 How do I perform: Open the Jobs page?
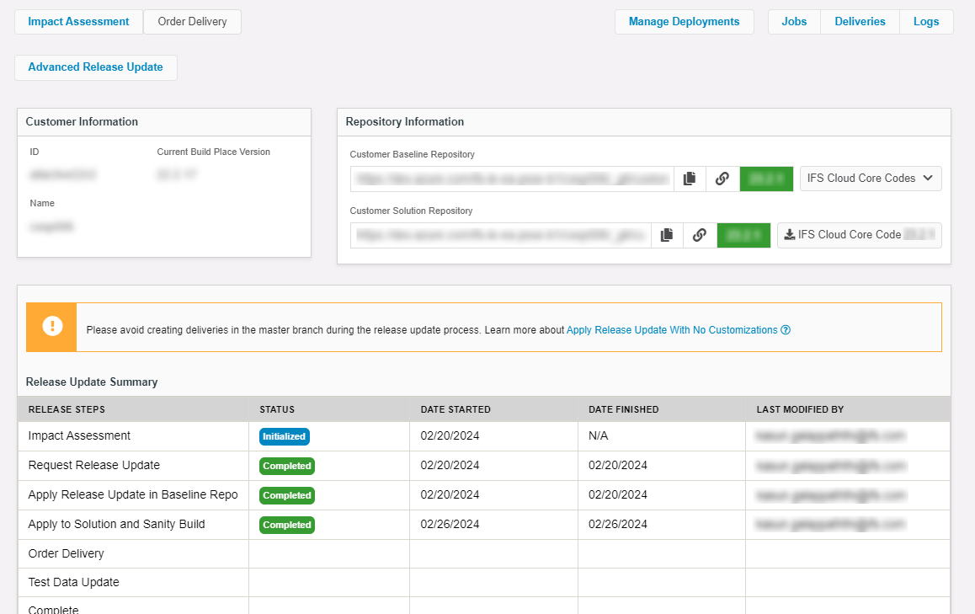click(794, 22)
